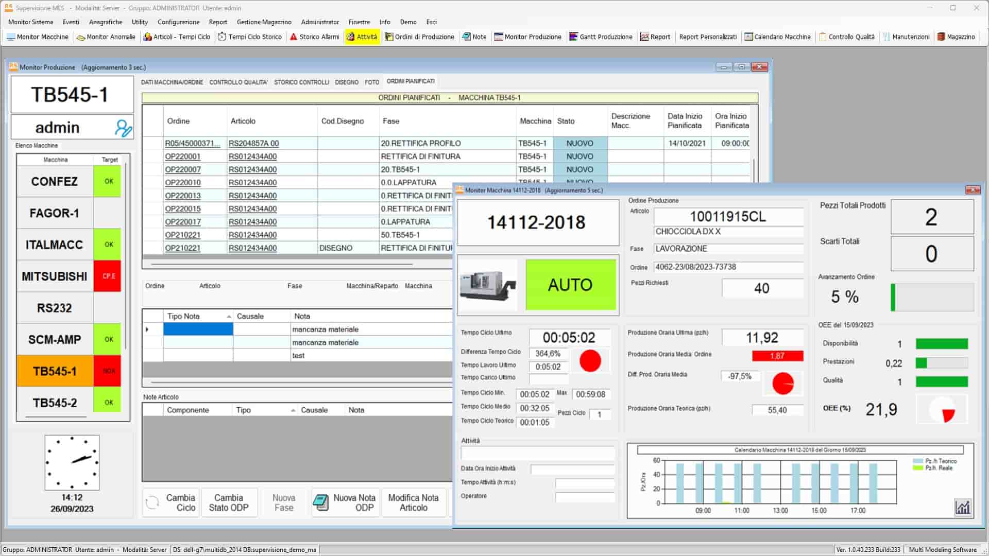Screen dimensions: 989x556
Task: Open the Monitor Sistema menu
Action: coord(30,22)
